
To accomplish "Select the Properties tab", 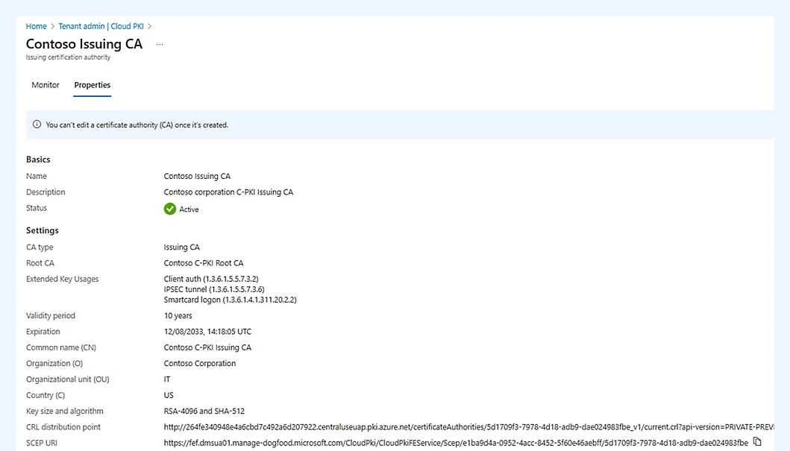I will [x=93, y=85].
